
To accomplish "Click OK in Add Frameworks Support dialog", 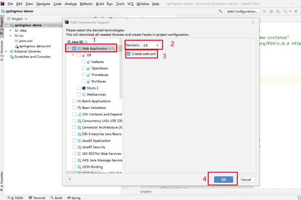I will (x=224, y=179).
